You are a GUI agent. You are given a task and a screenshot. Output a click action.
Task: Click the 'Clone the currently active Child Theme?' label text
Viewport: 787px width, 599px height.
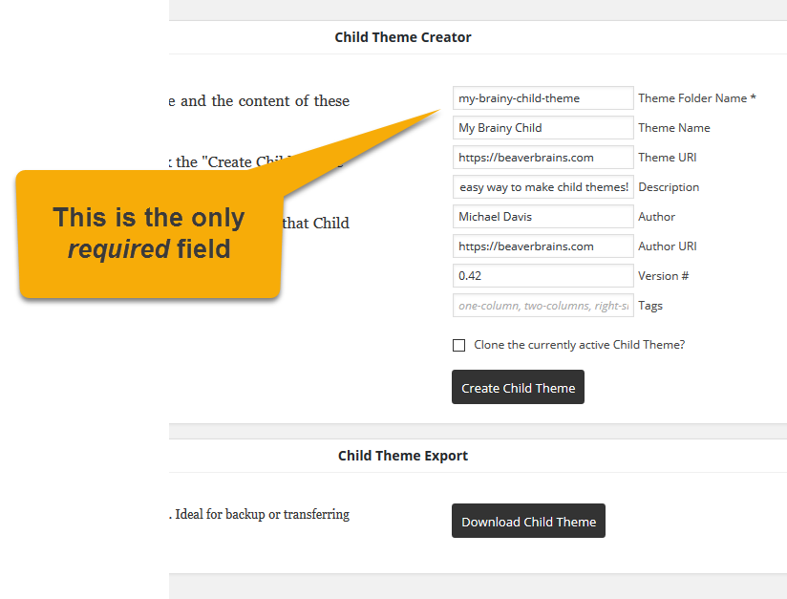click(x=579, y=345)
